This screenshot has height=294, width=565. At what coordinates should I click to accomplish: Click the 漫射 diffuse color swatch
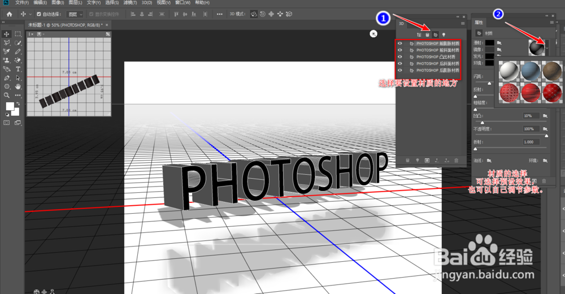tap(489, 42)
